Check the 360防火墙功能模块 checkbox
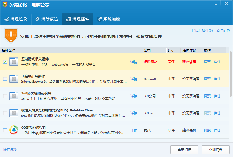Screen dimensions: 233x157 pos(5,96)
